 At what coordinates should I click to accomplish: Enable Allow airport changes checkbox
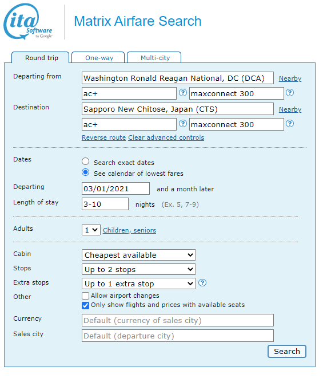point(85,296)
